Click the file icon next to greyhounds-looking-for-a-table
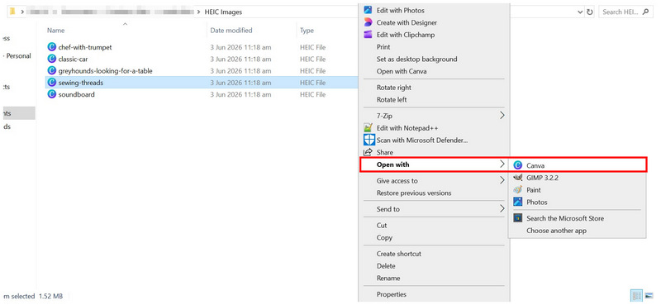The width and height of the screenshot is (661, 305). pos(52,71)
